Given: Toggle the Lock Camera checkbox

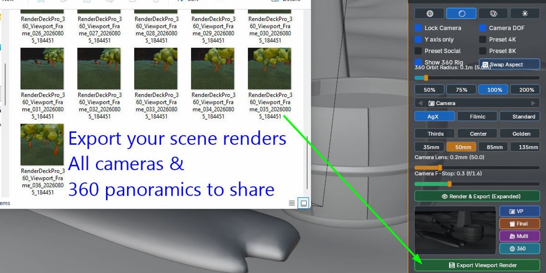Looking at the screenshot, I should pyautogui.click(x=418, y=28).
